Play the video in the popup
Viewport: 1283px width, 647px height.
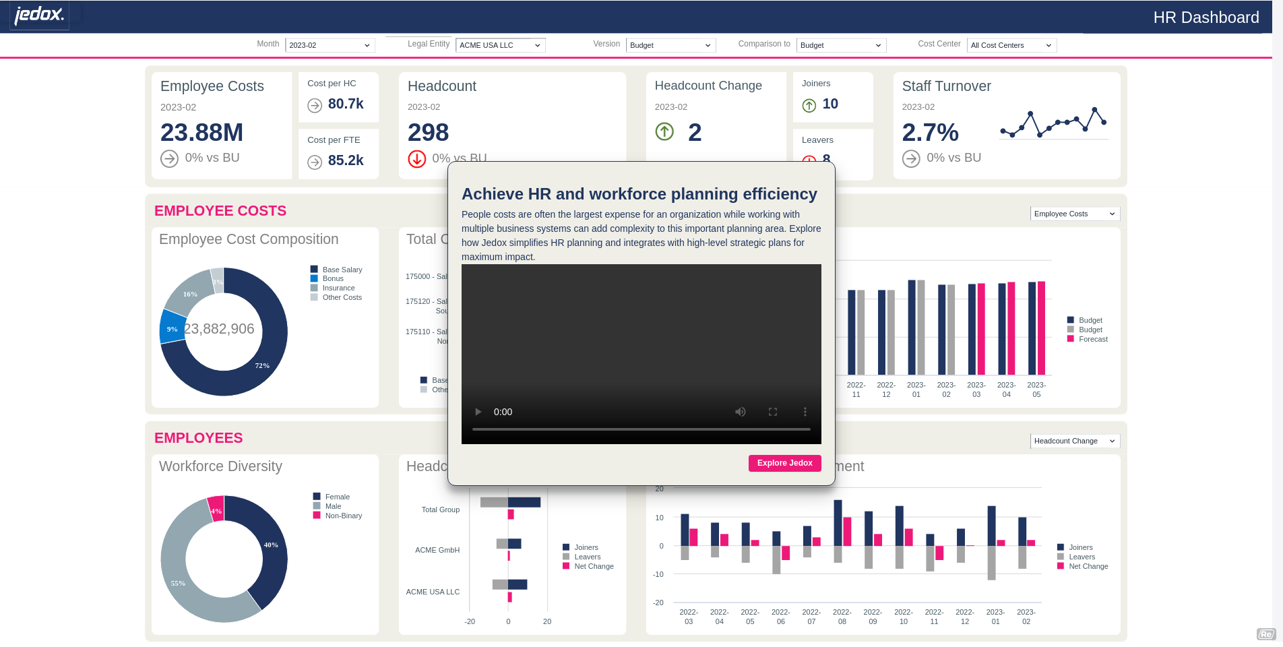coord(478,412)
